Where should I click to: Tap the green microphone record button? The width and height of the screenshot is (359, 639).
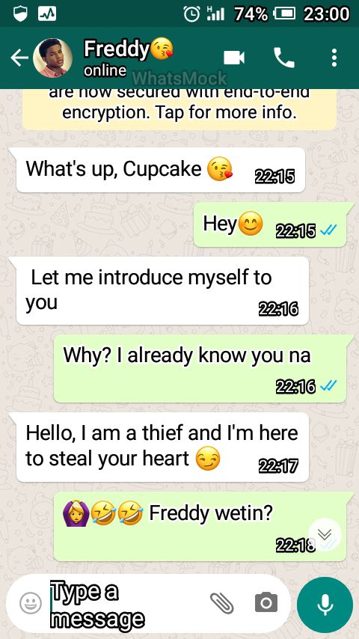tap(325, 605)
